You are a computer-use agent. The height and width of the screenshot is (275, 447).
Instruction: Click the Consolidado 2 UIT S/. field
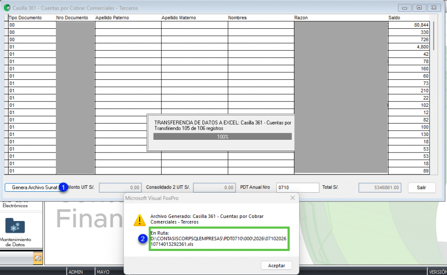214,187
